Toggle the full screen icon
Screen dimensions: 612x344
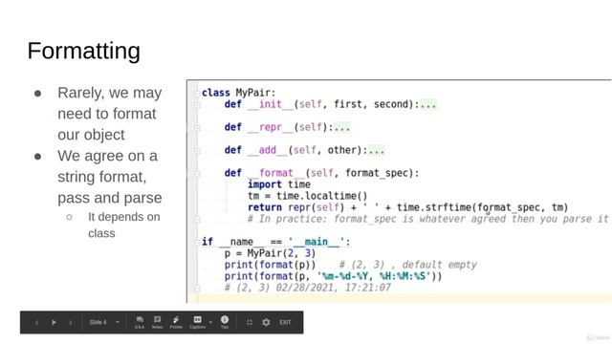(249, 323)
